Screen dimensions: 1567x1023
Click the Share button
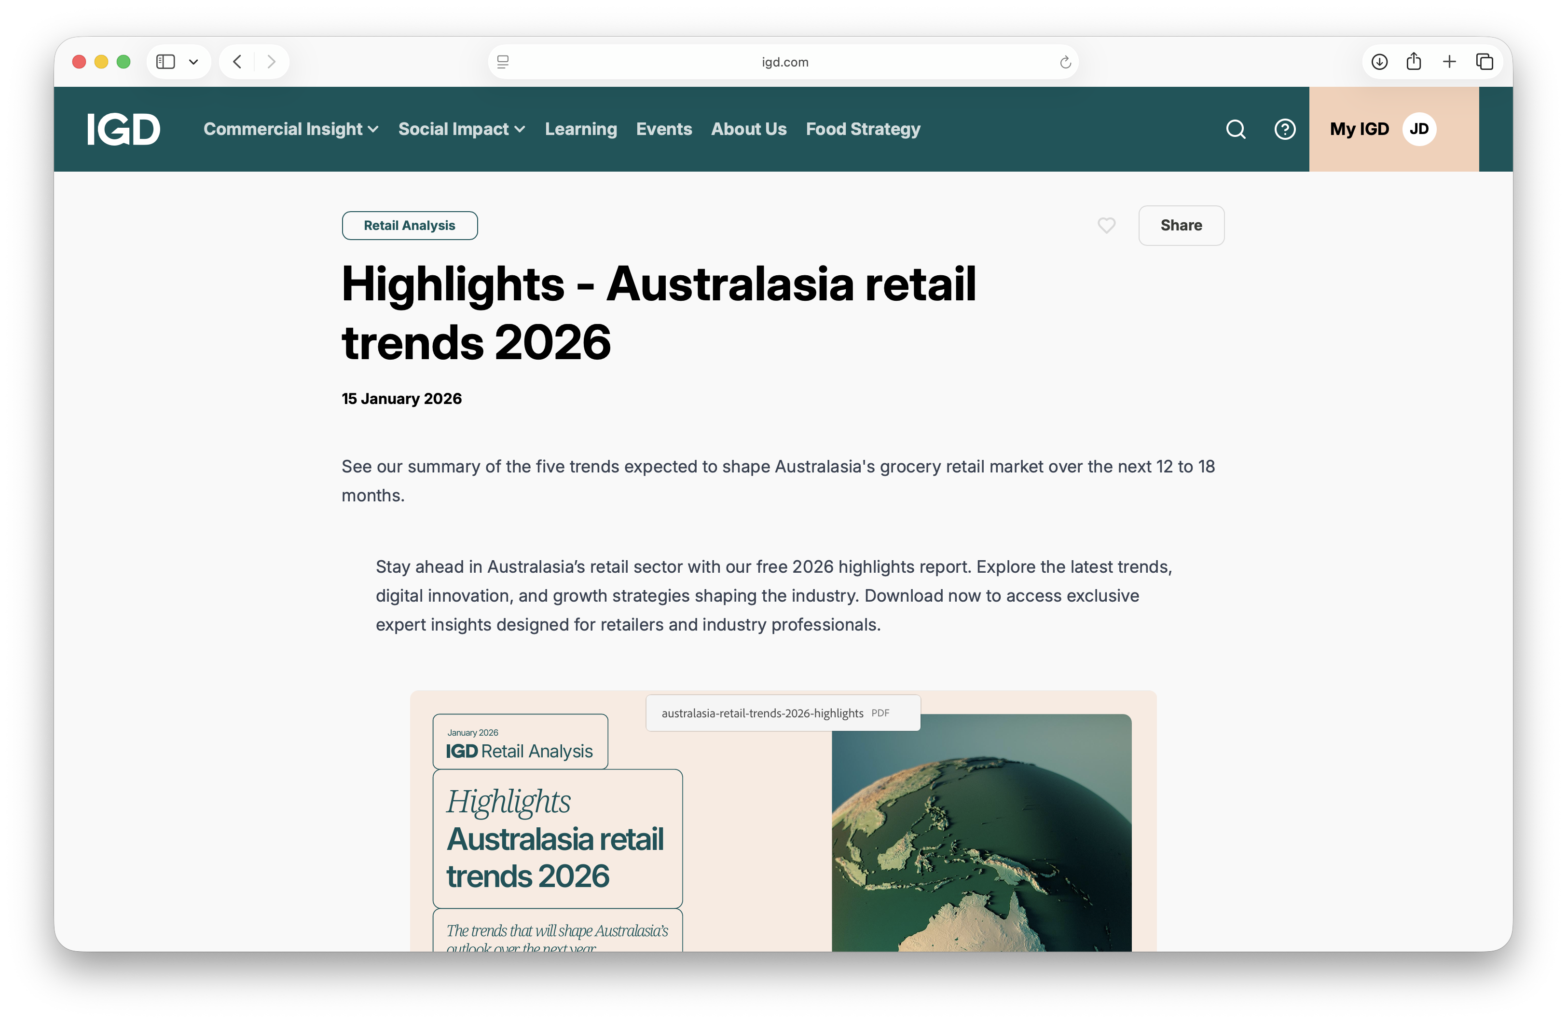coord(1181,226)
